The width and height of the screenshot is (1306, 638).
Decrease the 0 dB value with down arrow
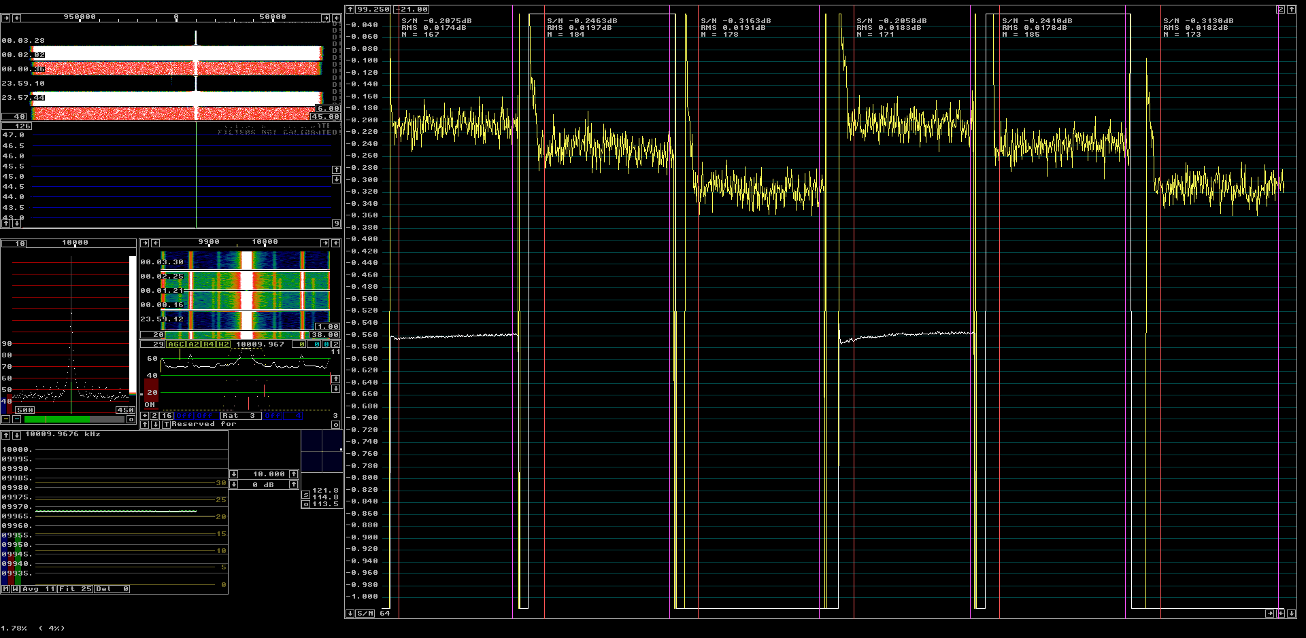pos(233,484)
